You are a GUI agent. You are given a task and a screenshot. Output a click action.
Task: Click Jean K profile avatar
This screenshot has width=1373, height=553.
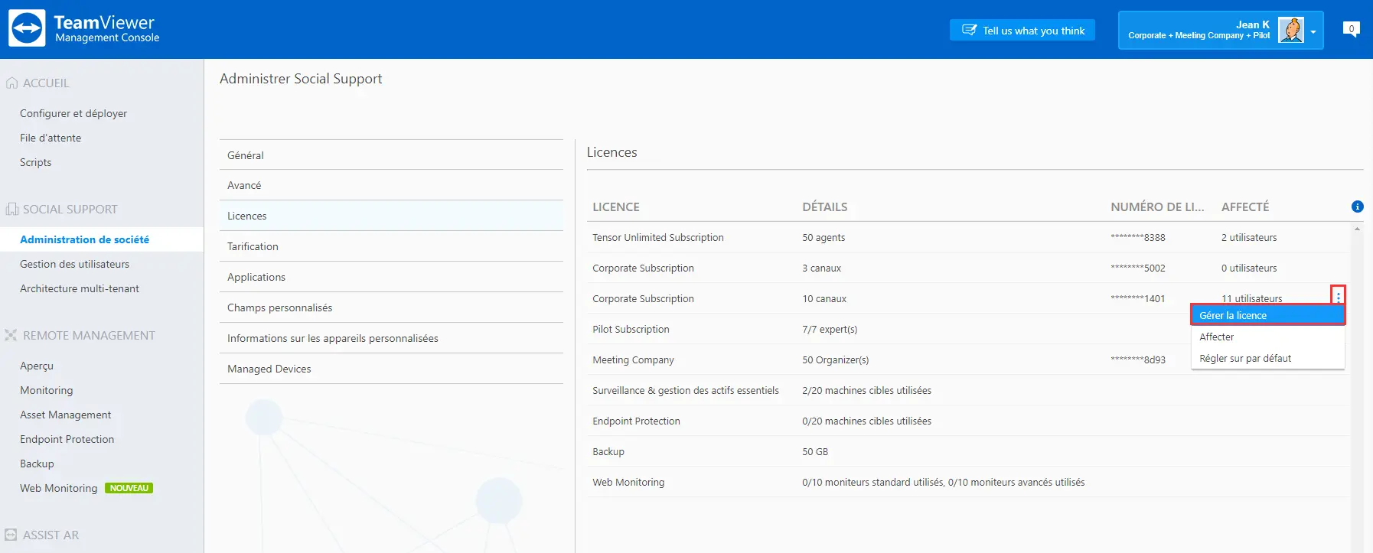(x=1291, y=30)
